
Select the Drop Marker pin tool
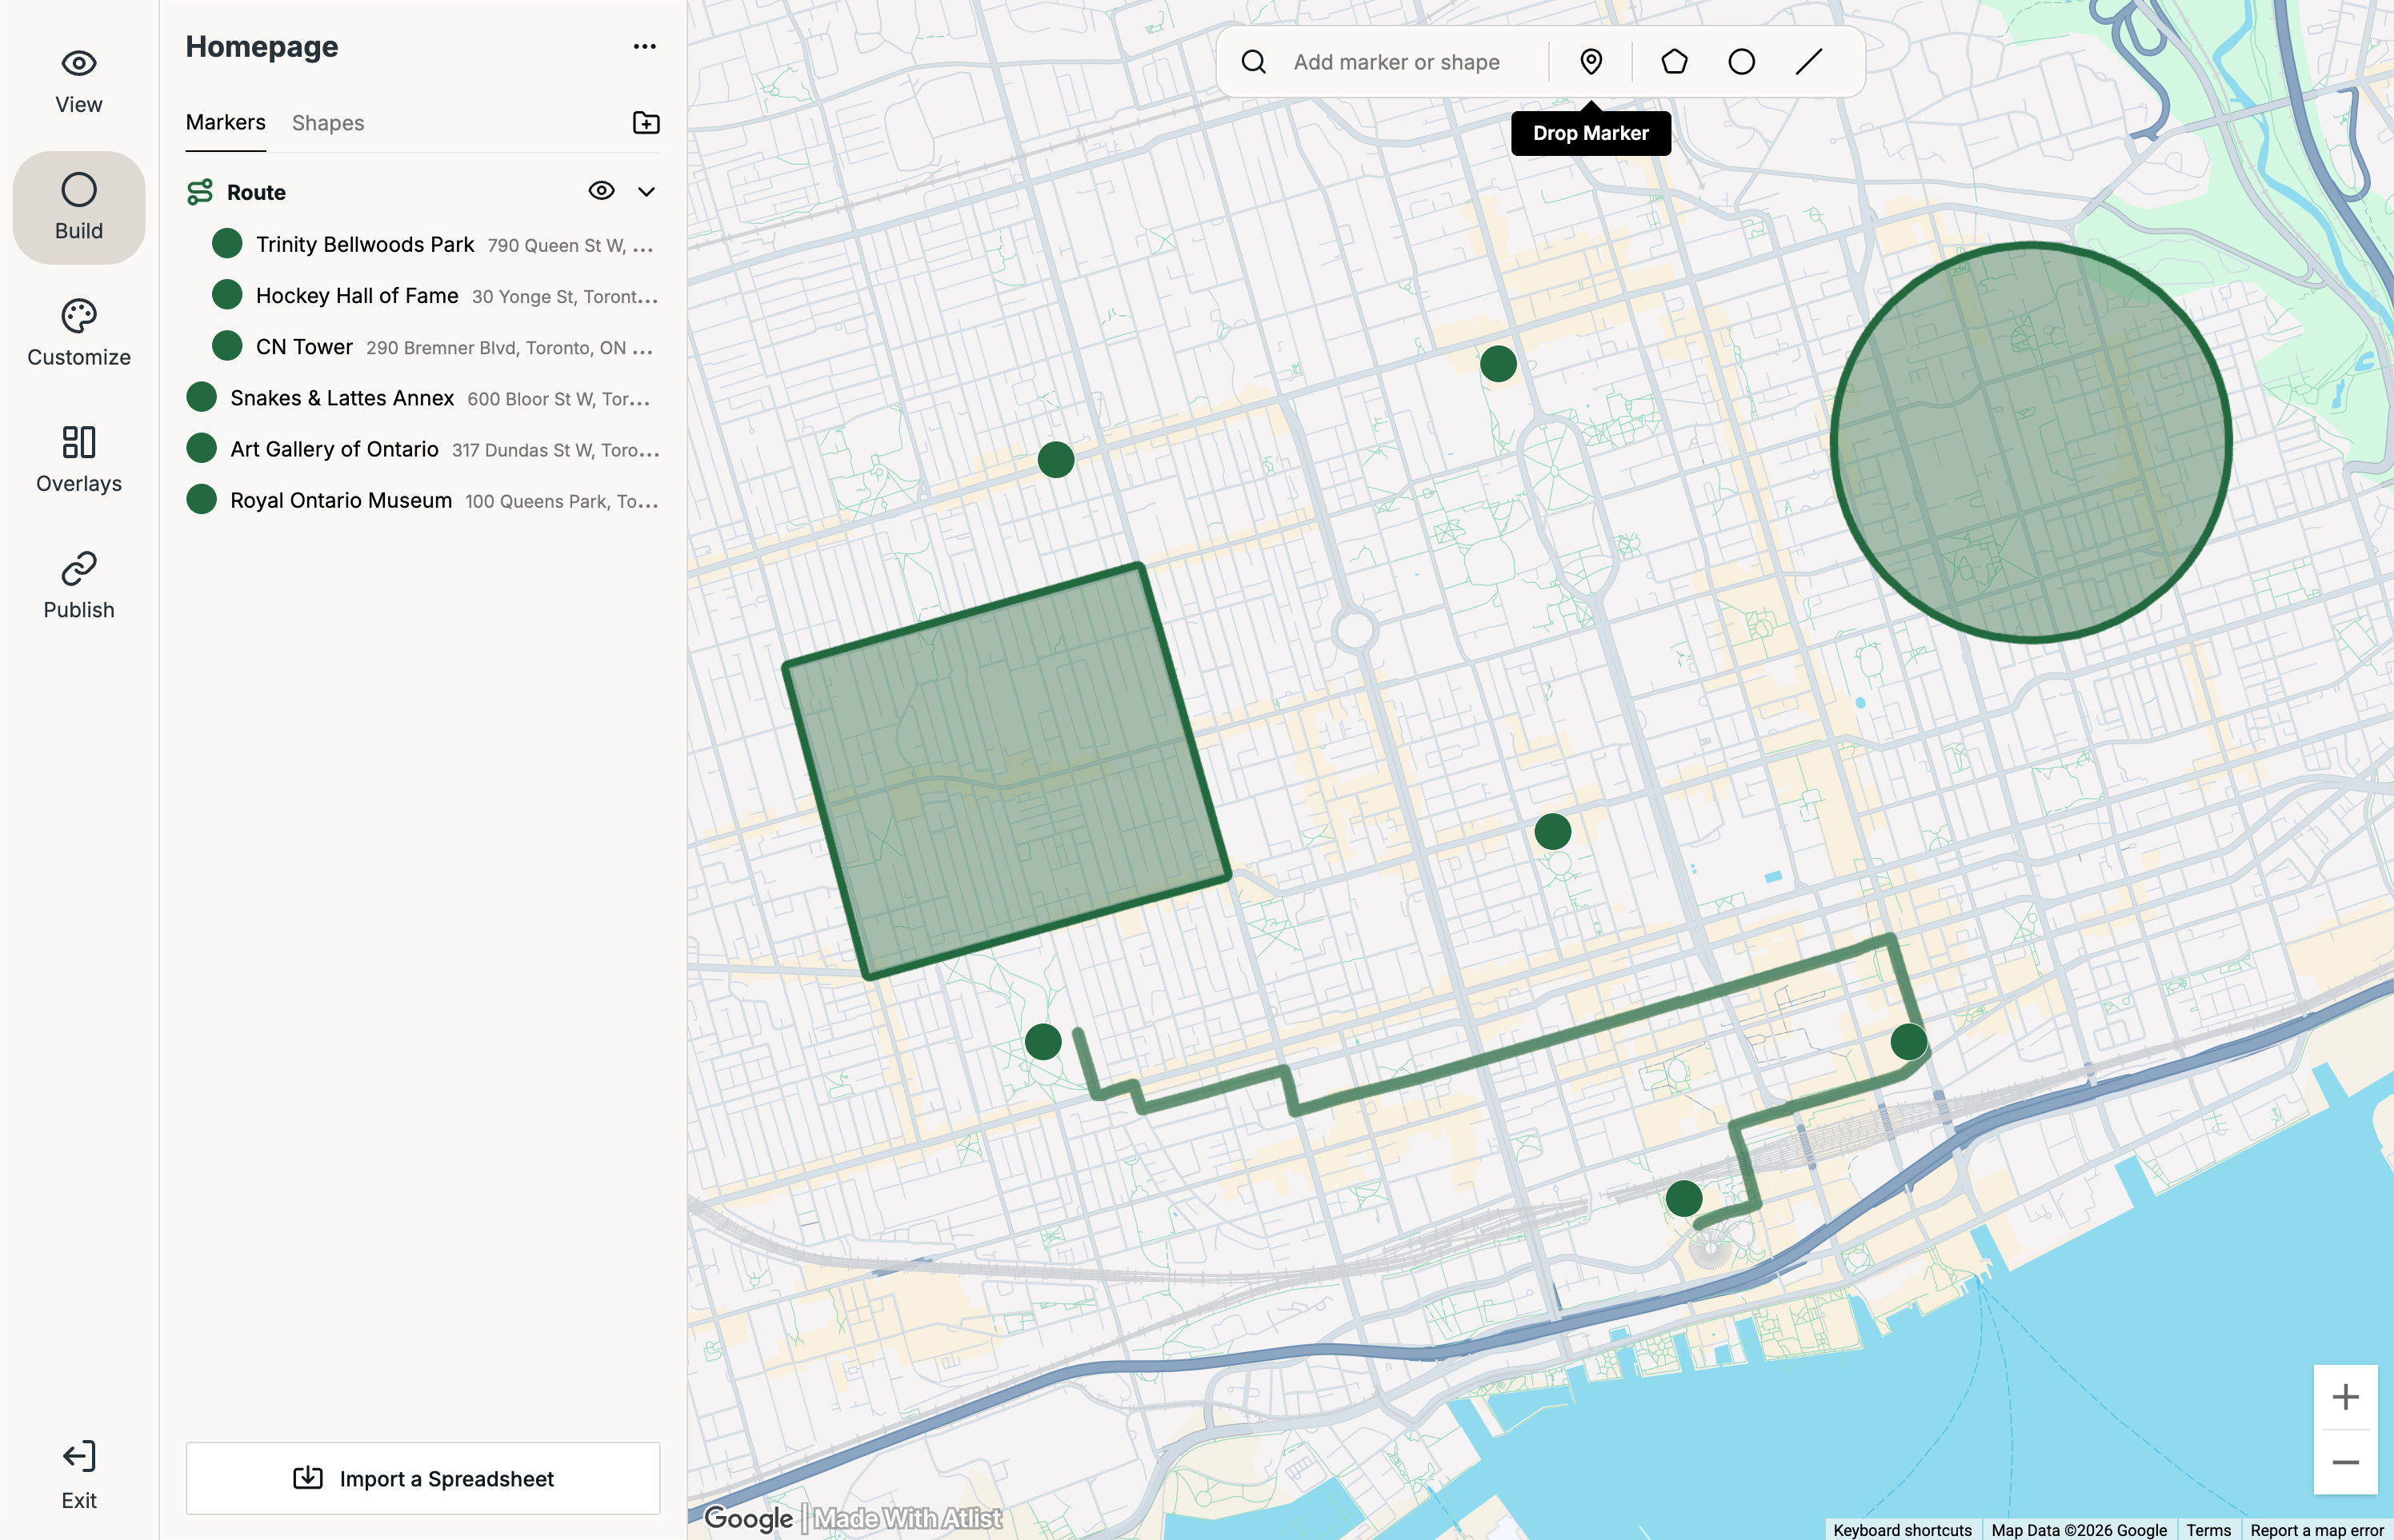(1591, 62)
